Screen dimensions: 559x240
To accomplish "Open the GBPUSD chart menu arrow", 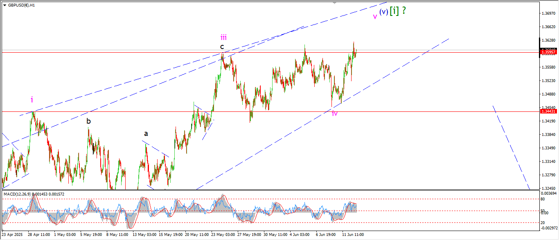I will tap(5, 5).
